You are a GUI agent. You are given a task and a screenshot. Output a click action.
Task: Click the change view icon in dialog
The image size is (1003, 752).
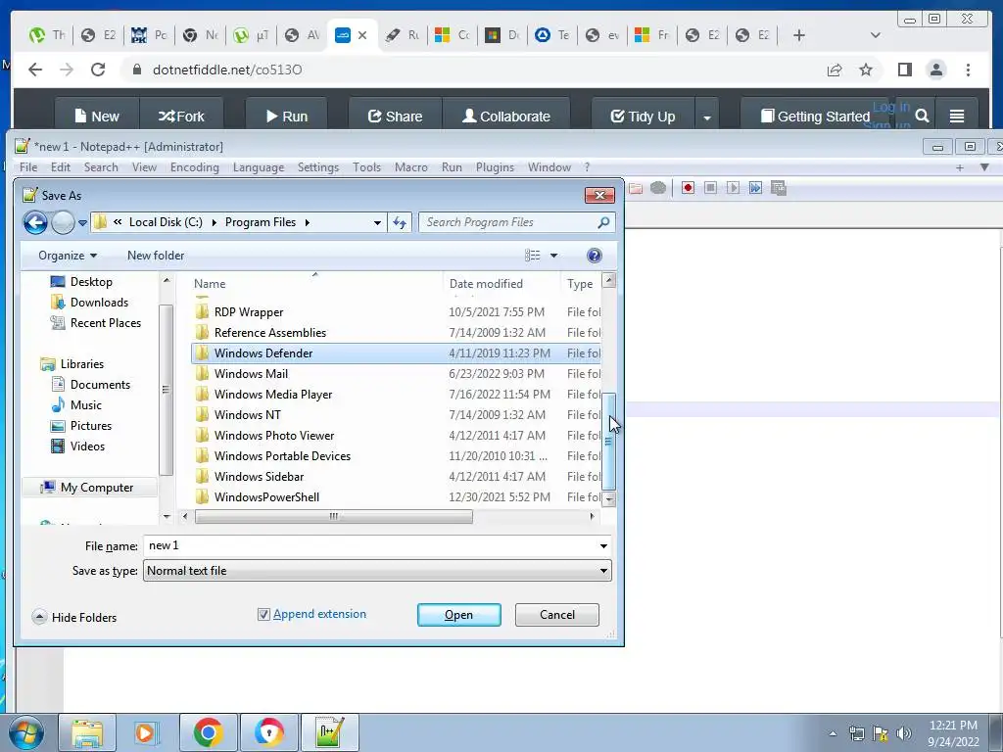(532, 256)
